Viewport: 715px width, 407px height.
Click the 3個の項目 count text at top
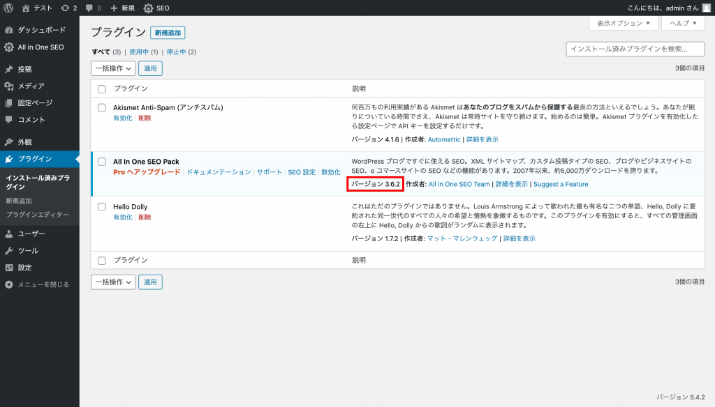(x=690, y=68)
